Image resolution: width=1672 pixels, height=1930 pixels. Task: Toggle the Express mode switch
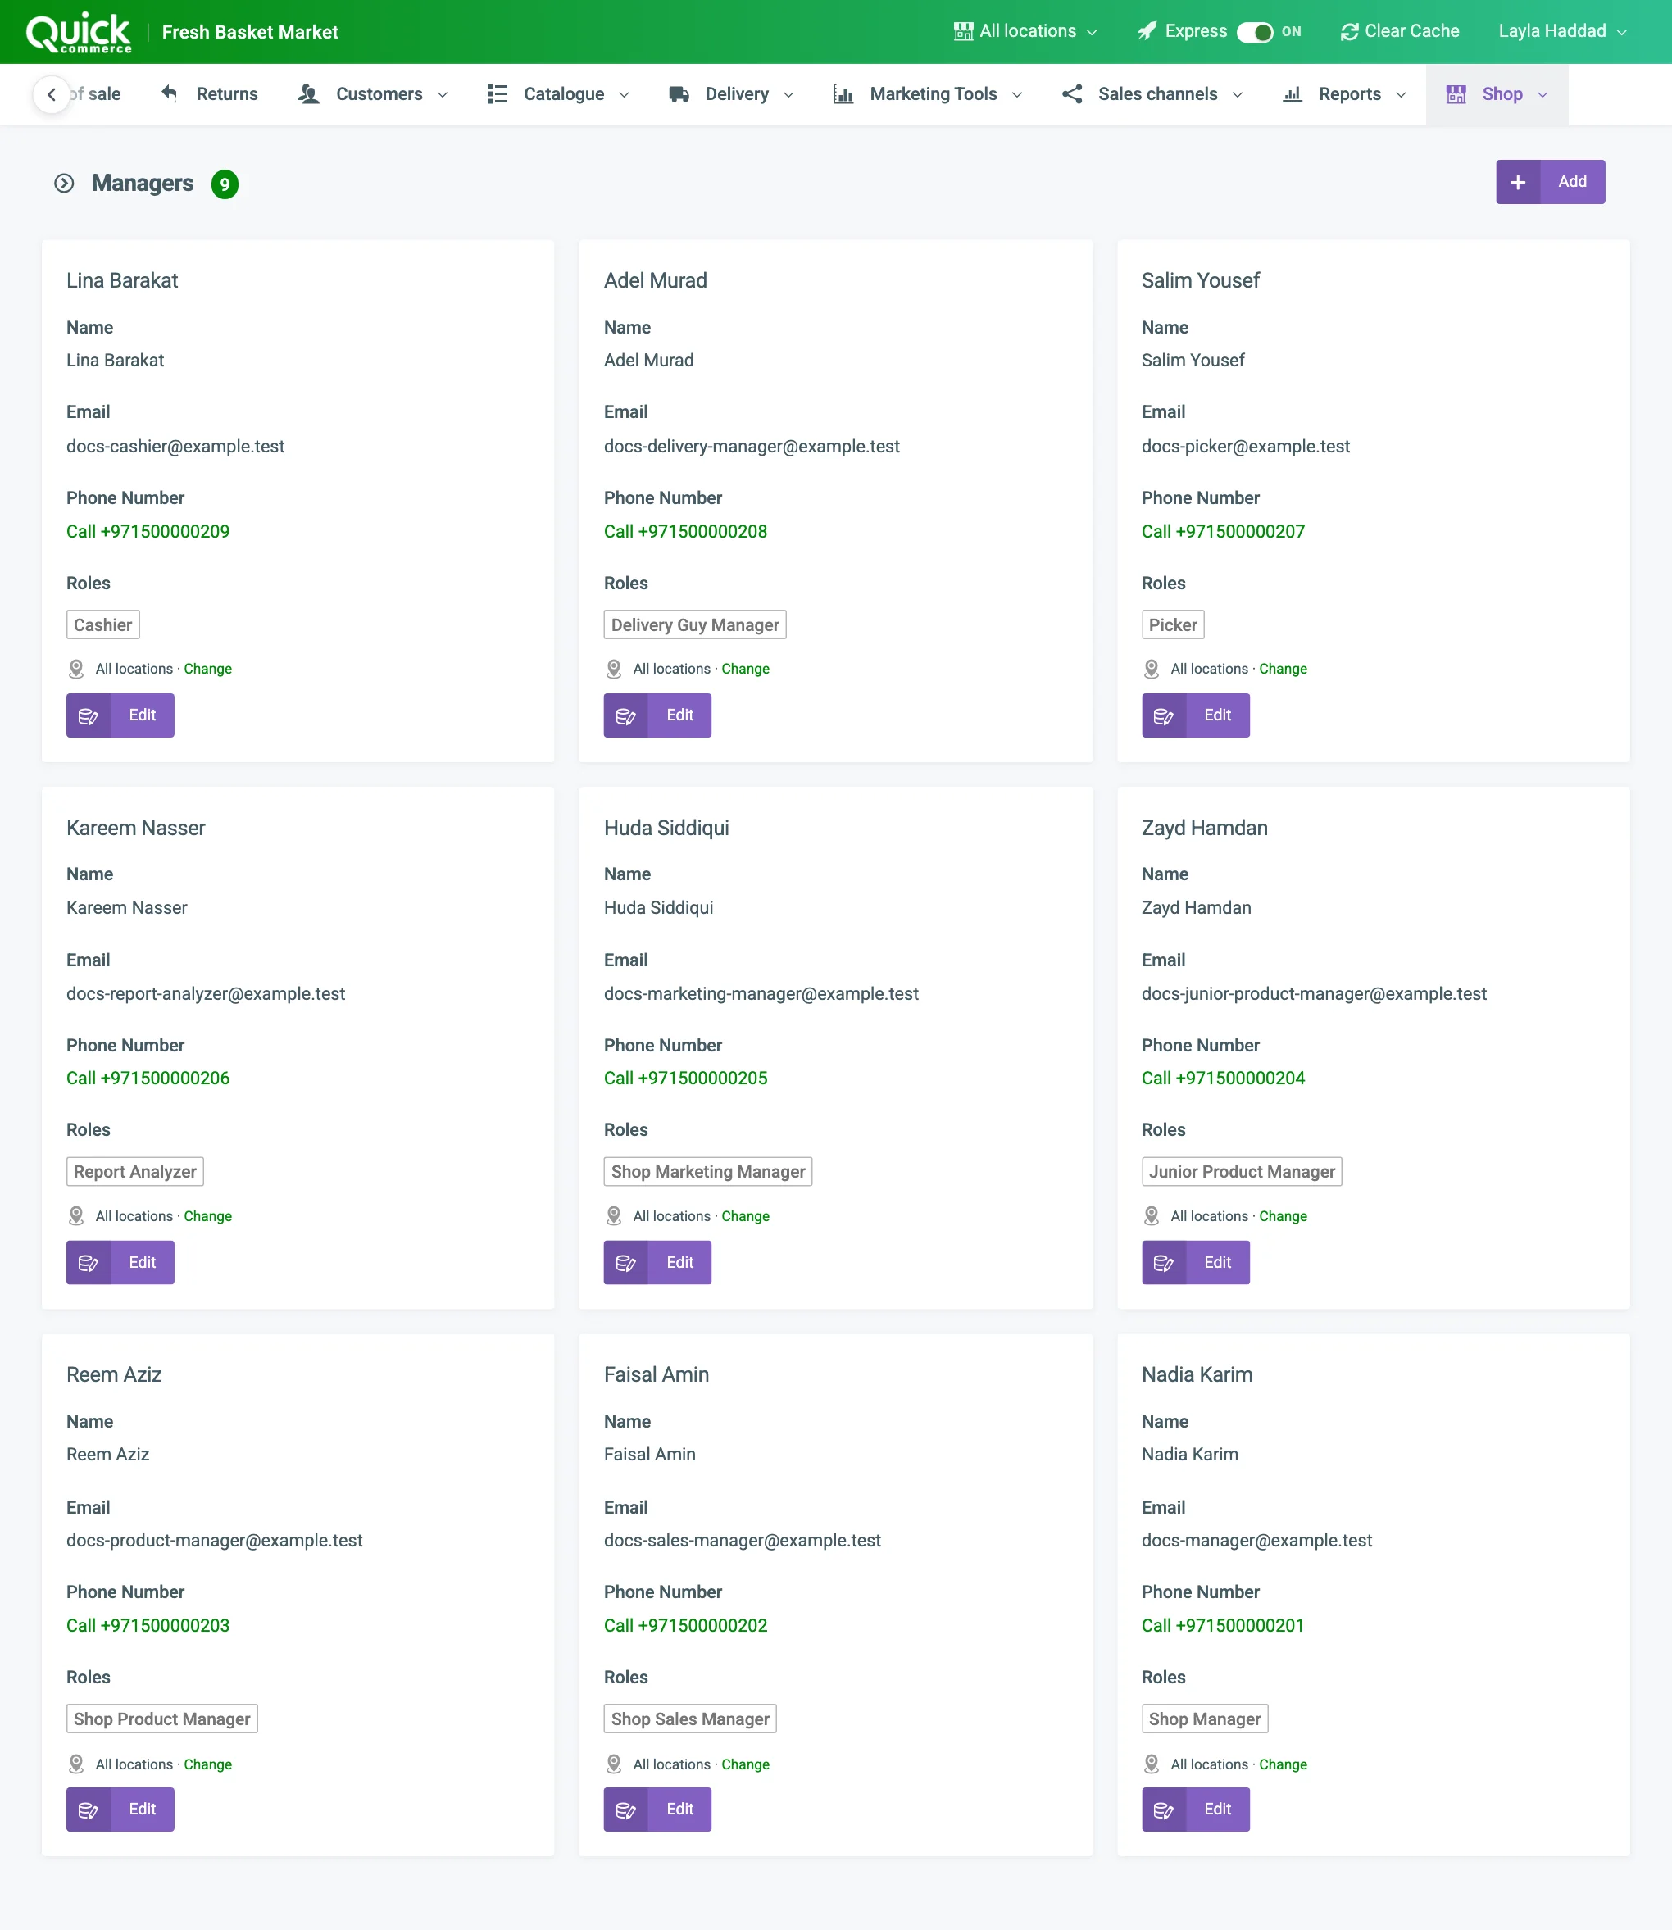[x=1254, y=32]
